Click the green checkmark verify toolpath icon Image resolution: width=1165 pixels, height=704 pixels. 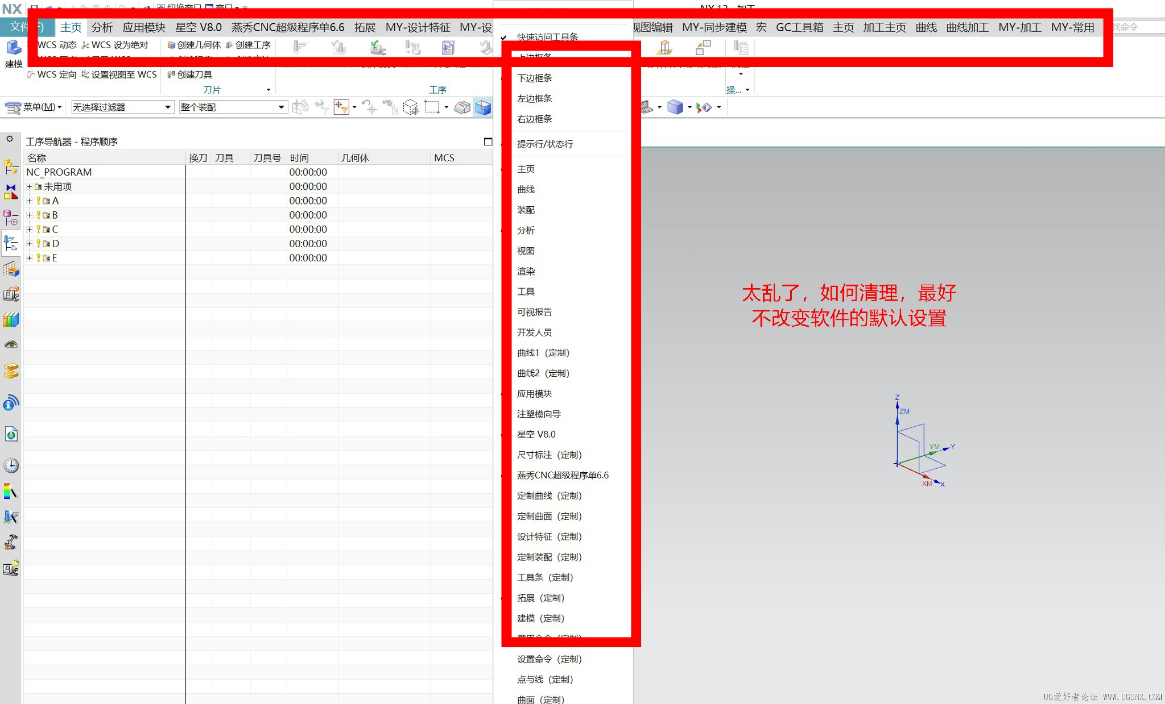click(x=378, y=48)
